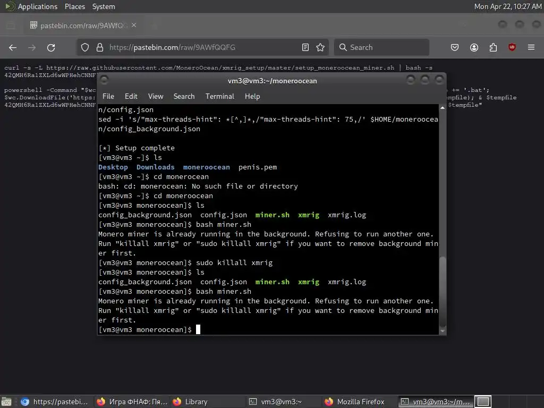This screenshot has width=544, height=408.
Task: Click the blue Downloads directory name
Action: coord(156,167)
